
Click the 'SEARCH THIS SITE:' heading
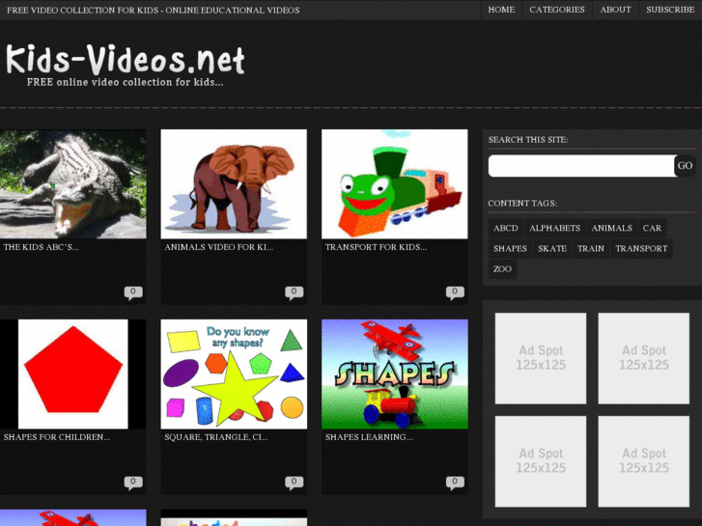tap(528, 140)
